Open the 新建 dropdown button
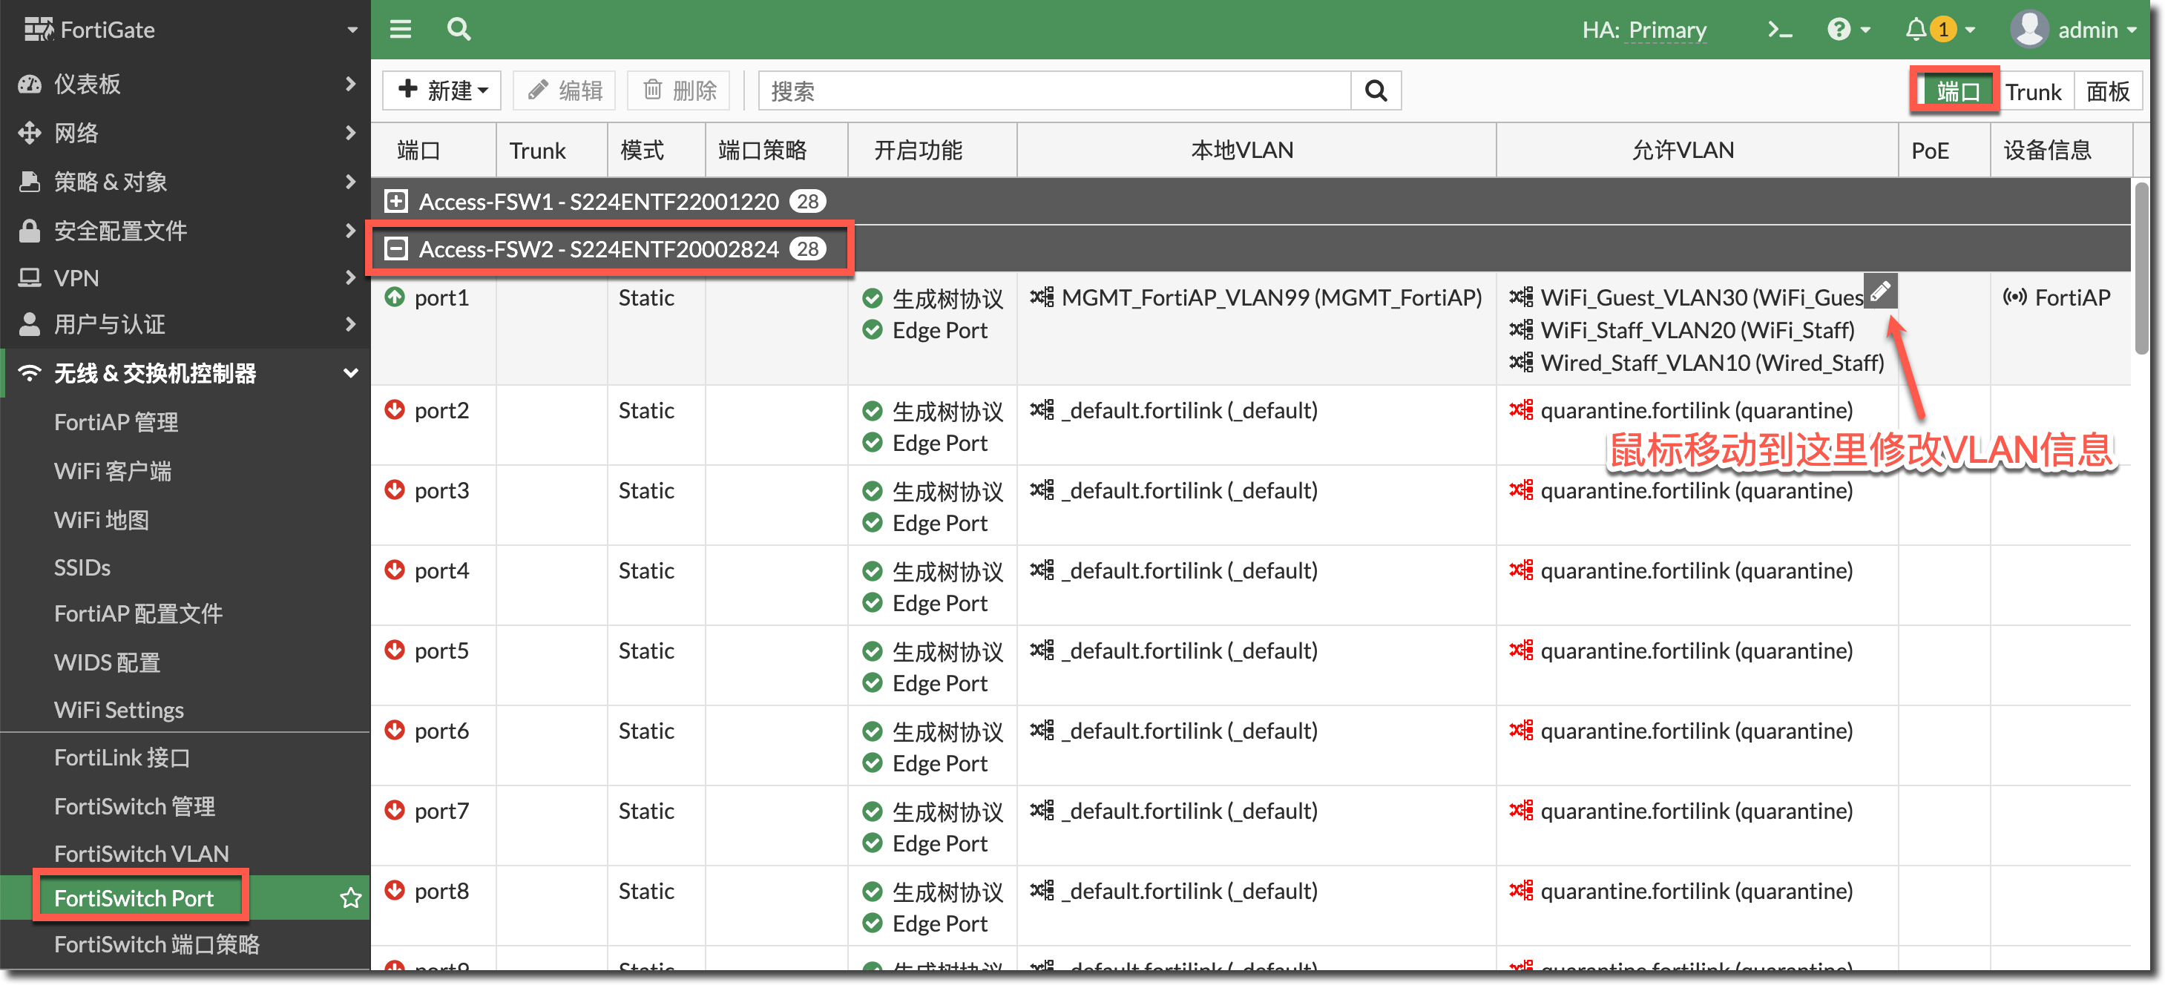This screenshot has width=2165, height=985. [x=442, y=90]
